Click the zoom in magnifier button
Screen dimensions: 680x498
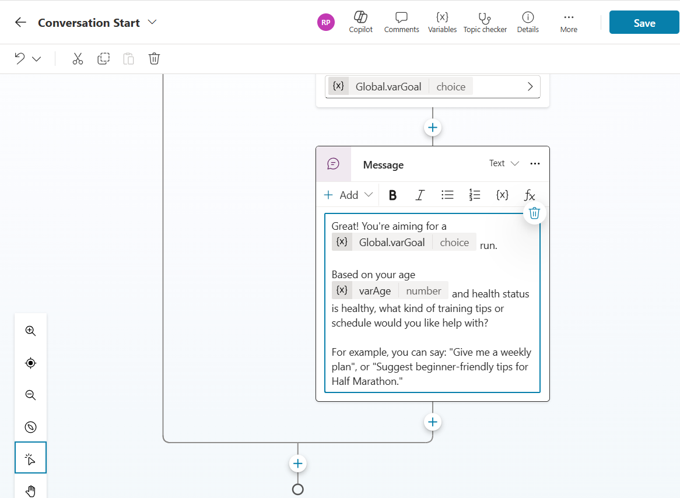coord(31,331)
